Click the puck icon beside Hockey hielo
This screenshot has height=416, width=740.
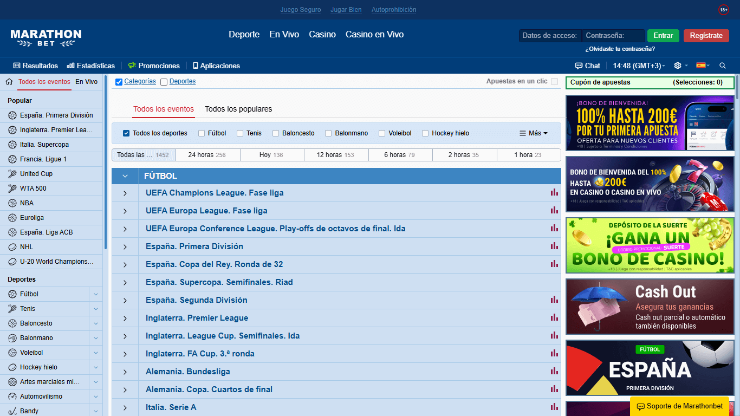click(12, 367)
